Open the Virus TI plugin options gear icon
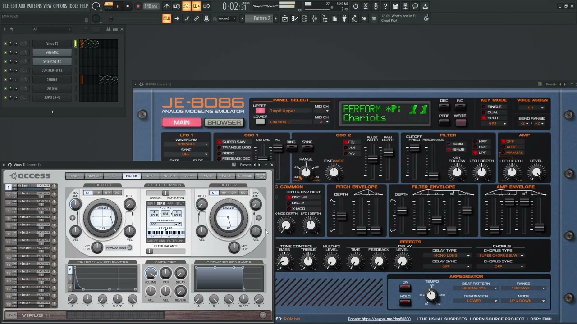The width and height of the screenshot is (577, 324). (9, 165)
